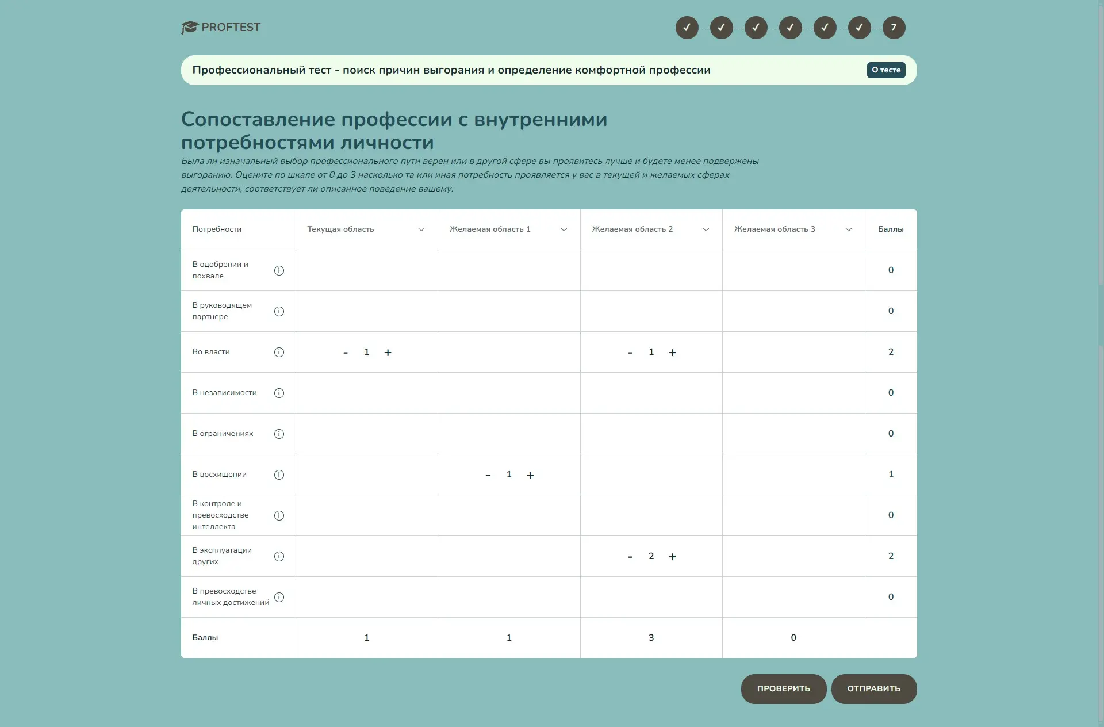Open info icon for 'В эксплуатации других'
1104x727 pixels.
click(279, 556)
